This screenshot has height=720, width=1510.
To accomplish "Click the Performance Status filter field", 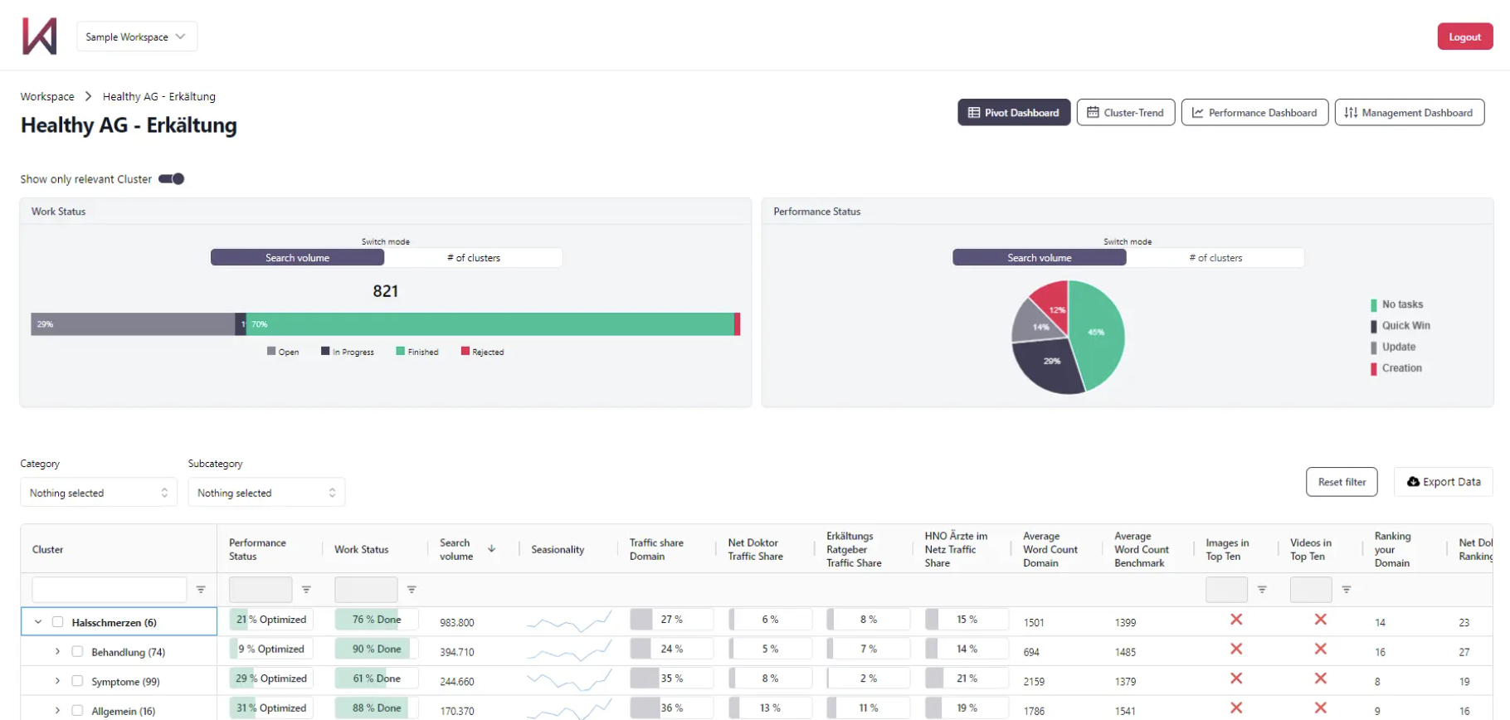I will coord(261,590).
